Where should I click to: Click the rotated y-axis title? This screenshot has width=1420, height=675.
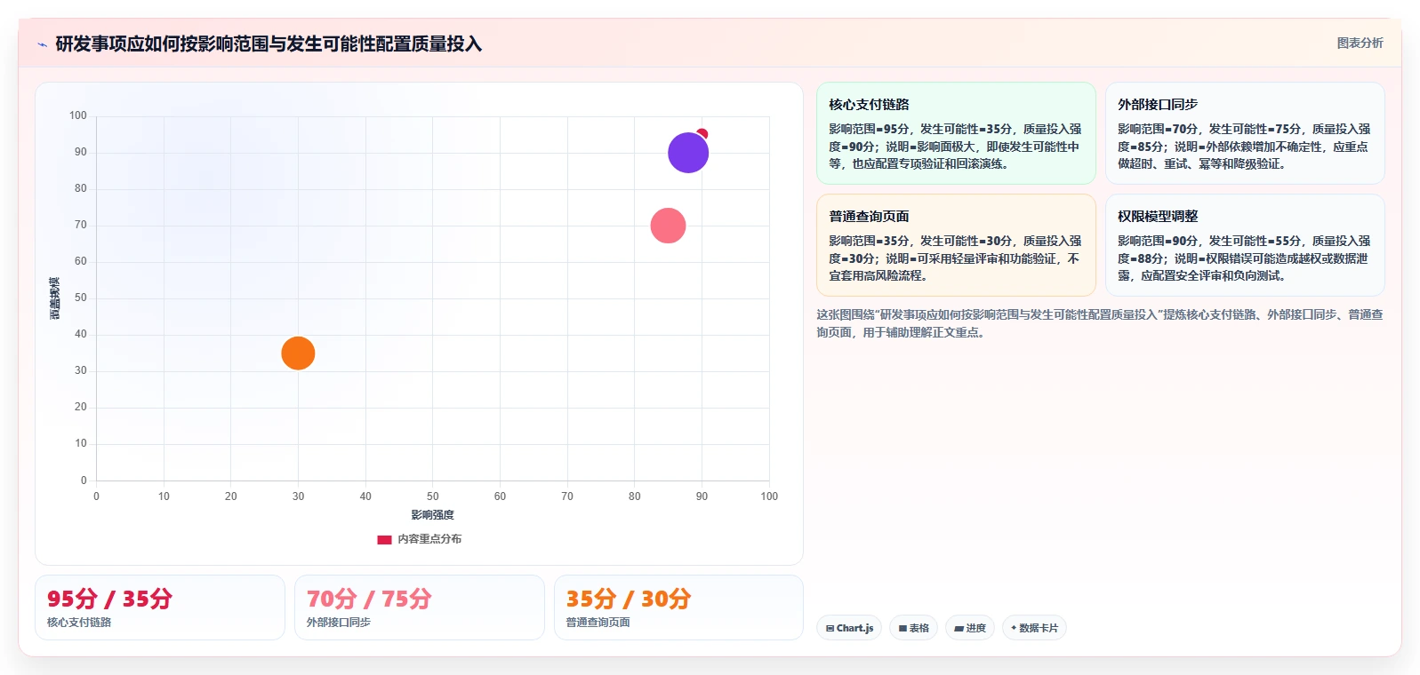pyautogui.click(x=55, y=298)
